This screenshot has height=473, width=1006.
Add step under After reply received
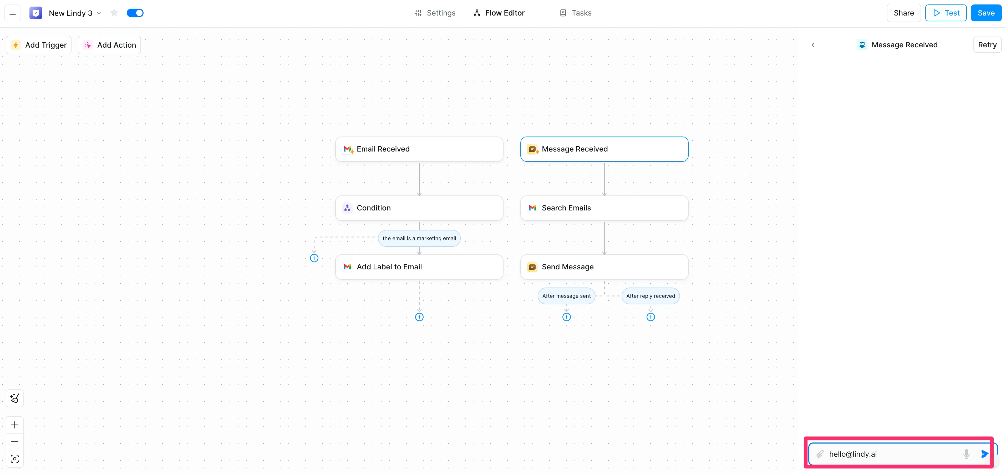650,317
